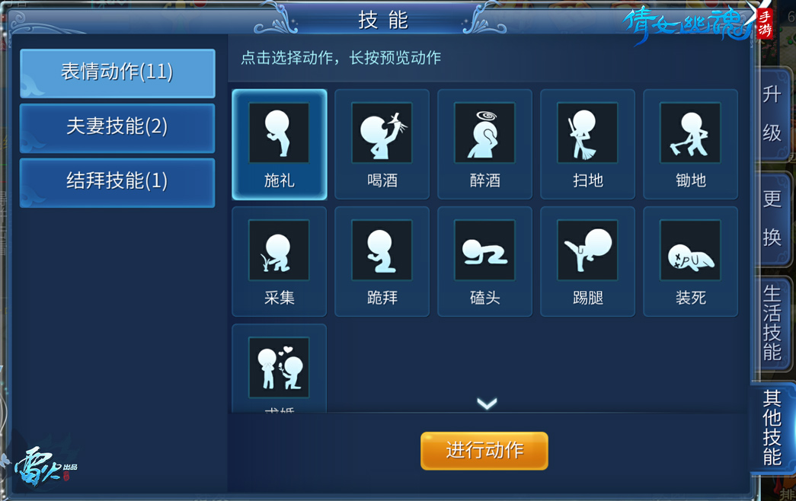The height and width of the screenshot is (501, 796).
Task: Open the 夫妻技能(2) category
Action: (x=117, y=128)
